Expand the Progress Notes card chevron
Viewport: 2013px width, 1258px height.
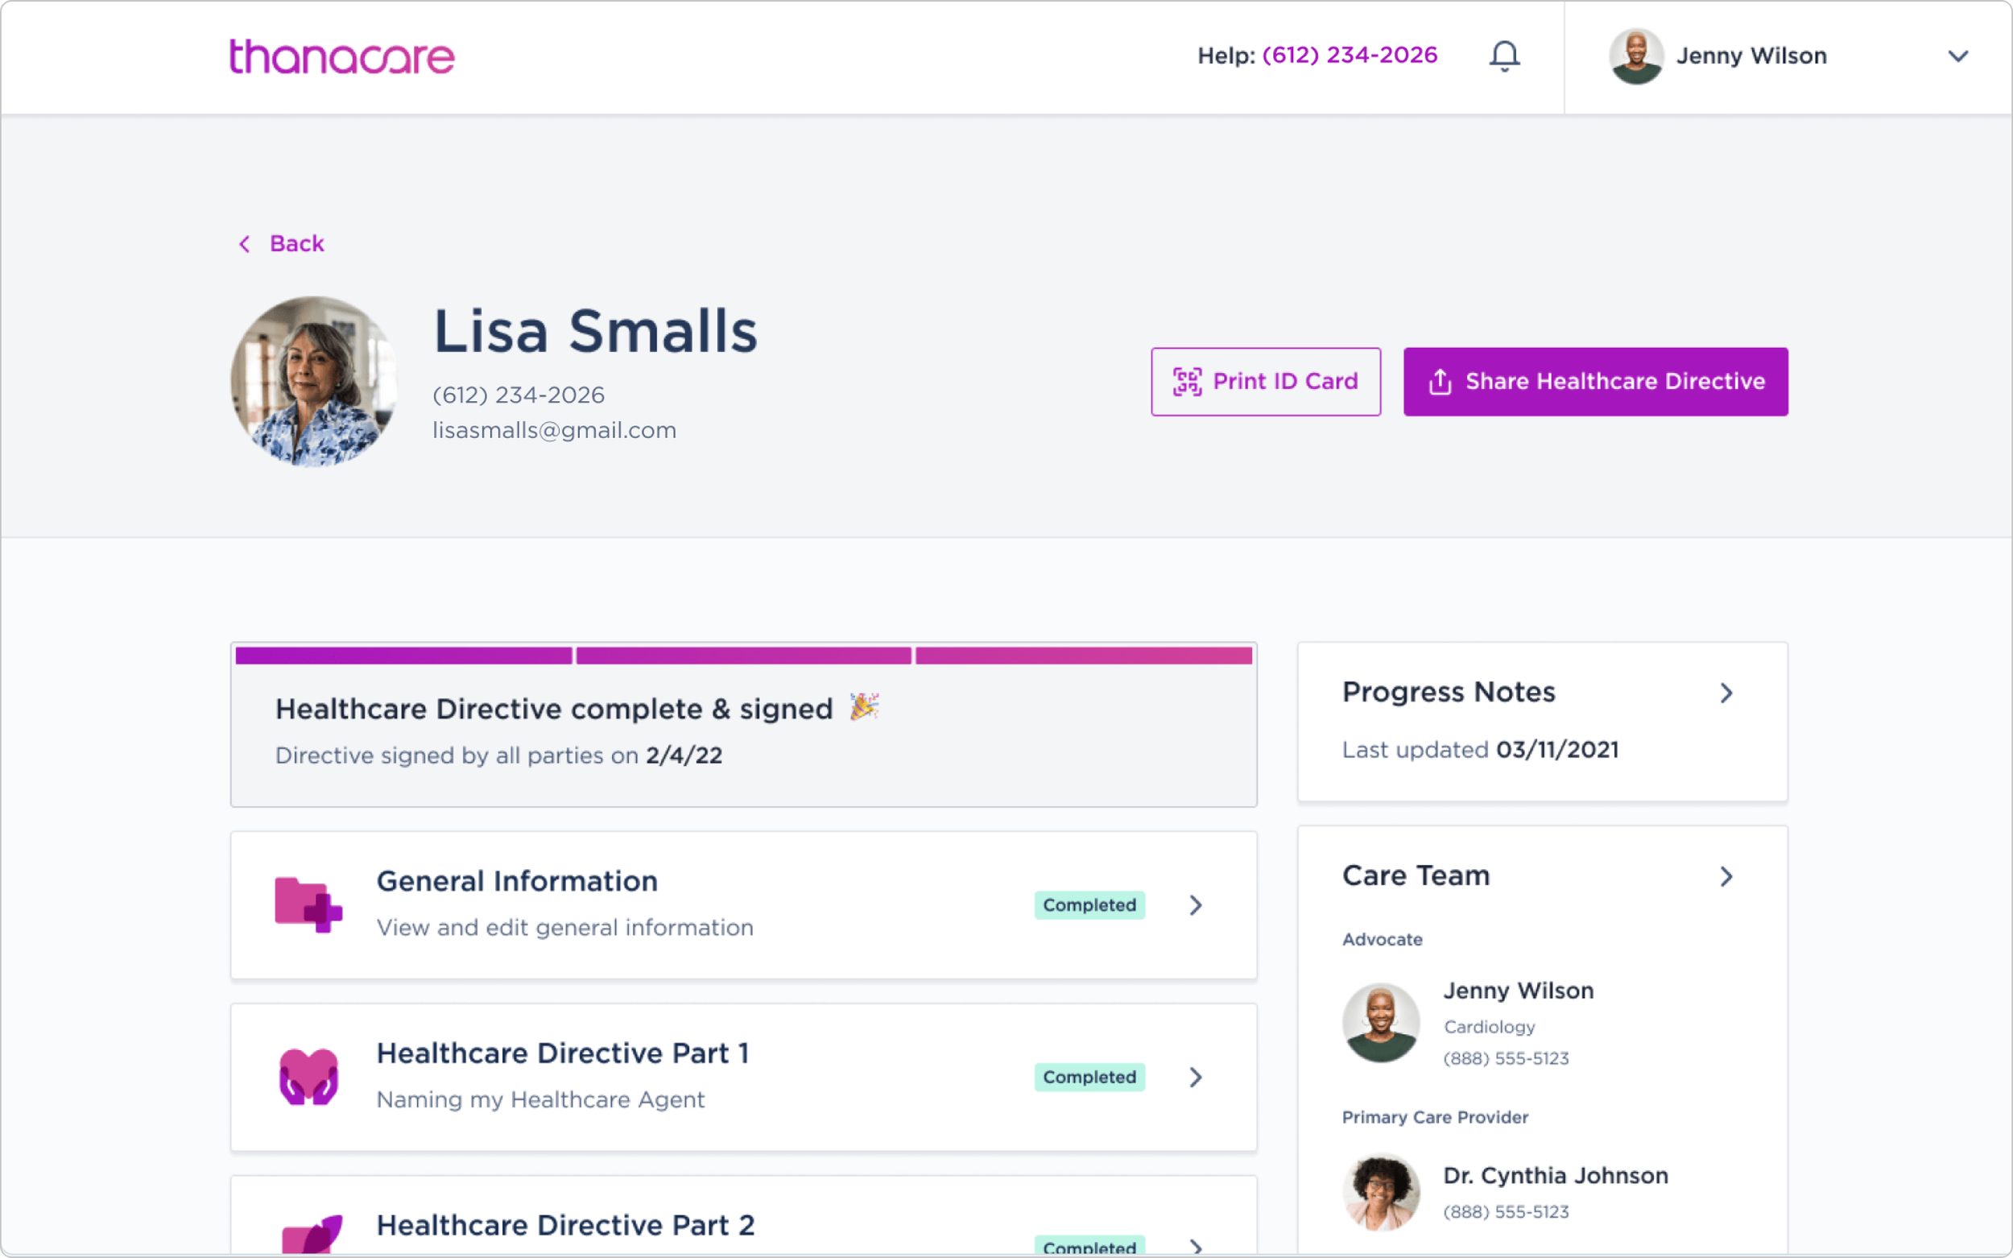click(1726, 693)
